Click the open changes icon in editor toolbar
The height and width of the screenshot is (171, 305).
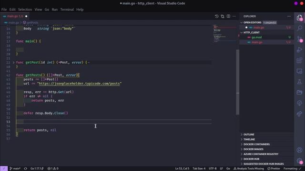click(x=223, y=16)
